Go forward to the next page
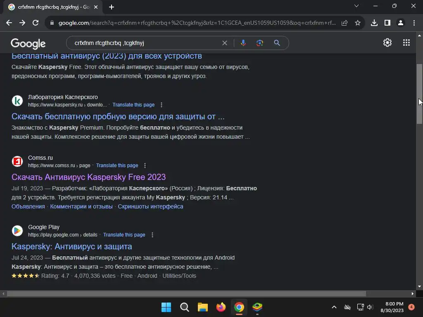 tap(22, 23)
